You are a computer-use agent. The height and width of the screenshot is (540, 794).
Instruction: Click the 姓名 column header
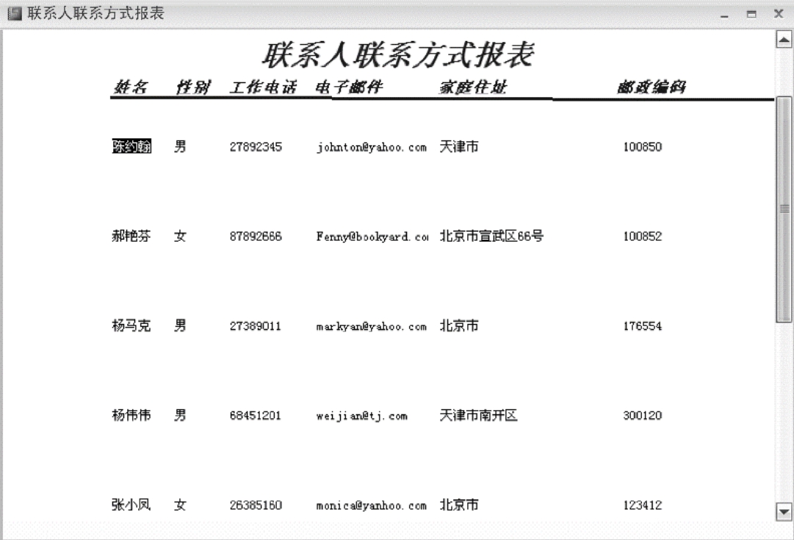(x=130, y=87)
